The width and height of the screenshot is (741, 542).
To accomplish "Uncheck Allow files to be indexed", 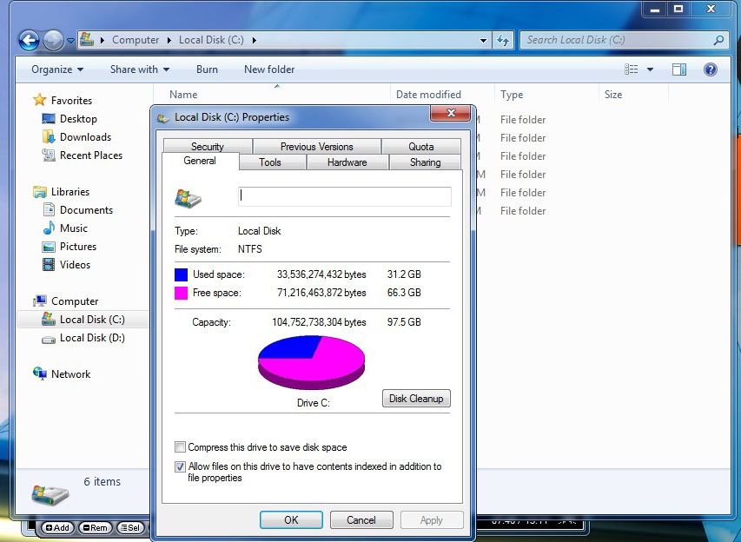I will 180,466.
